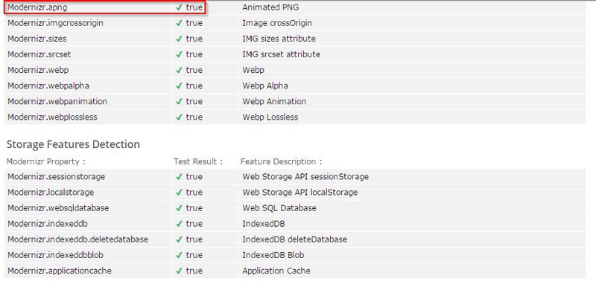Select Modernizr.imgcrossorigin property text

(55, 23)
